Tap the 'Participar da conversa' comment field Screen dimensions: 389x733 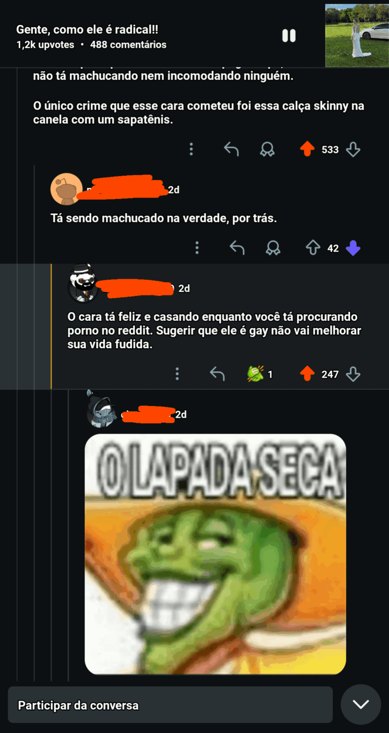coord(170,705)
